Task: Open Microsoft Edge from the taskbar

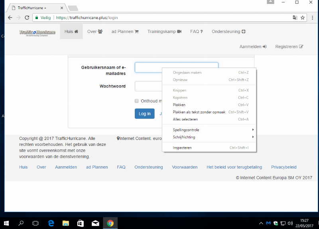Action: pyautogui.click(x=51, y=223)
